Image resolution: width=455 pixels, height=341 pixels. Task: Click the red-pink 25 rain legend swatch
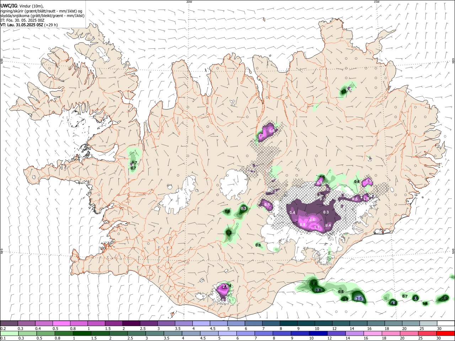(427, 333)
